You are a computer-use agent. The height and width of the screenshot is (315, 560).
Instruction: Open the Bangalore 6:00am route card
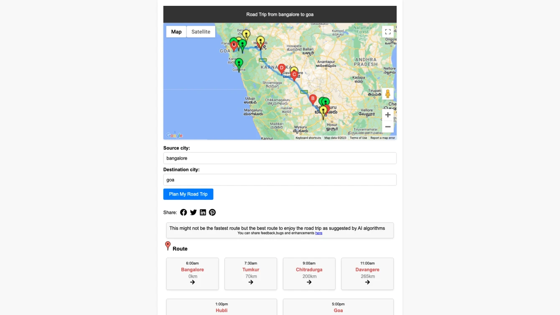coord(192,274)
